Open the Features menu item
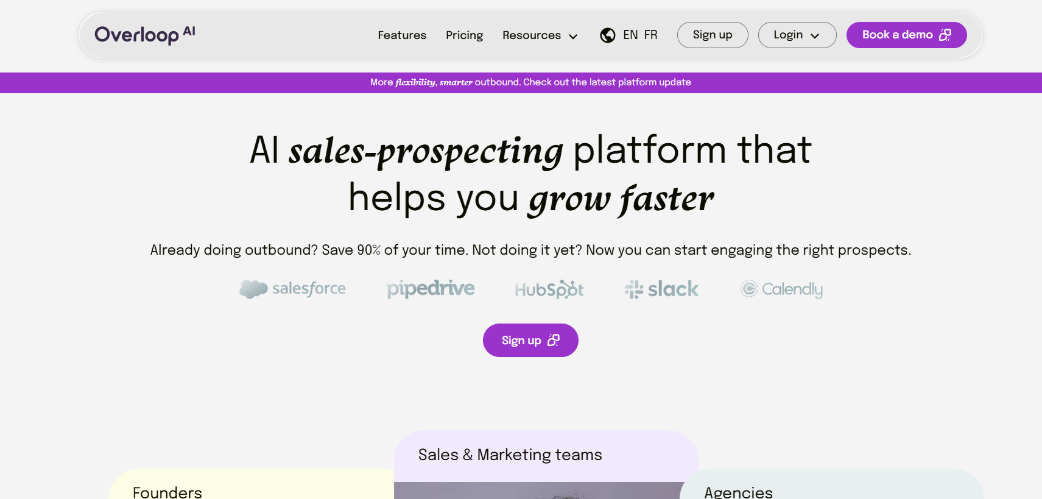1042x499 pixels. [402, 35]
